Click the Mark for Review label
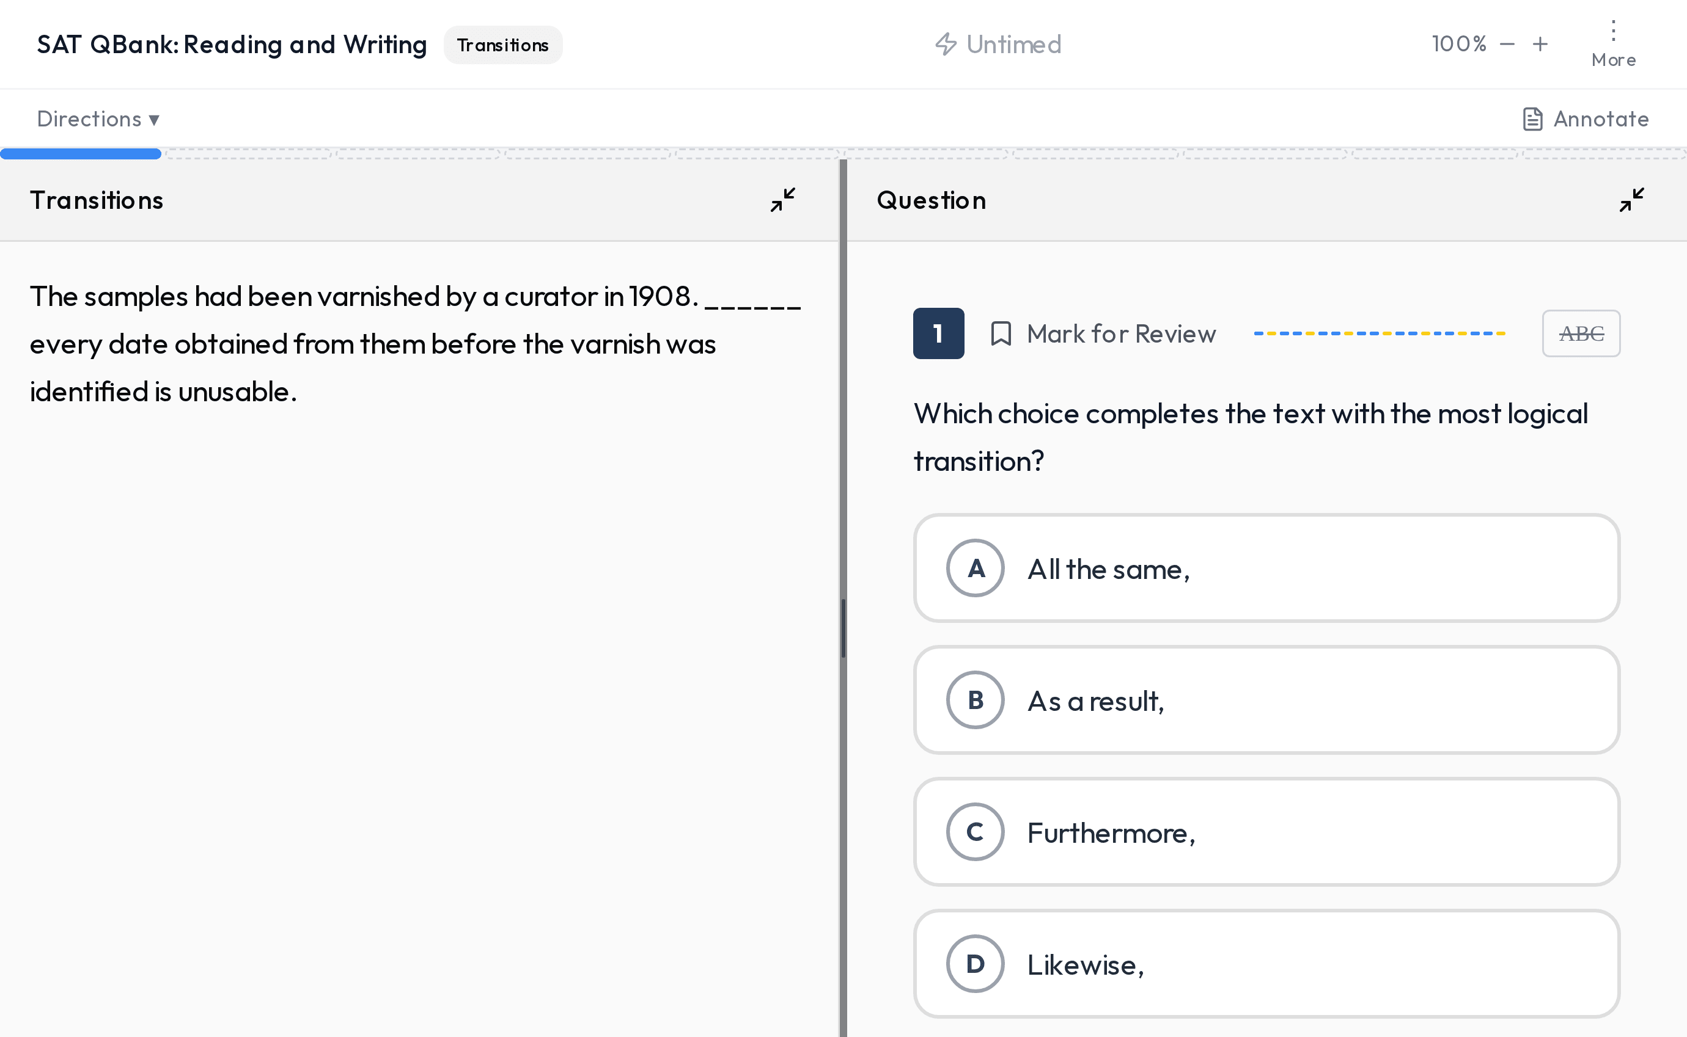The image size is (1687, 1037). point(1121,334)
